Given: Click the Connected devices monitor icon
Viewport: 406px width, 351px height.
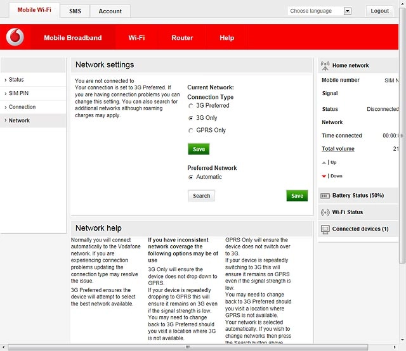Looking at the screenshot, I should (325, 229).
